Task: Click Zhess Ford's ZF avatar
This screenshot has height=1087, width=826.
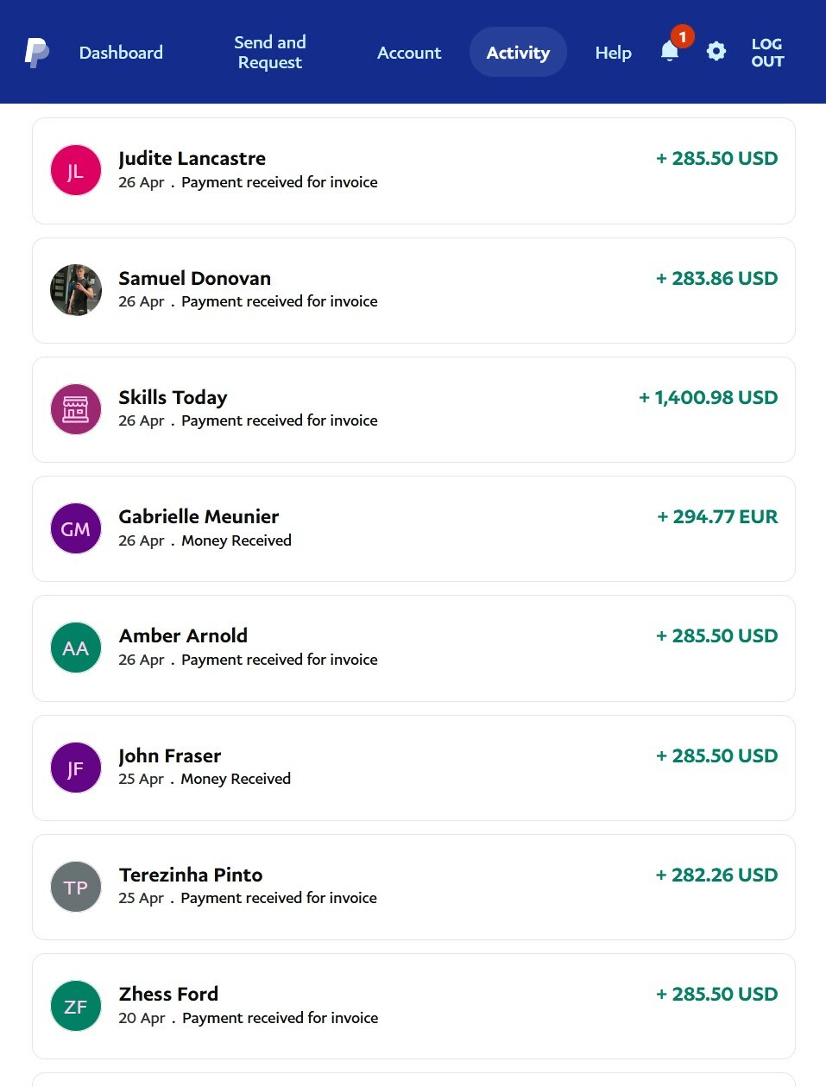Action: tap(76, 1006)
